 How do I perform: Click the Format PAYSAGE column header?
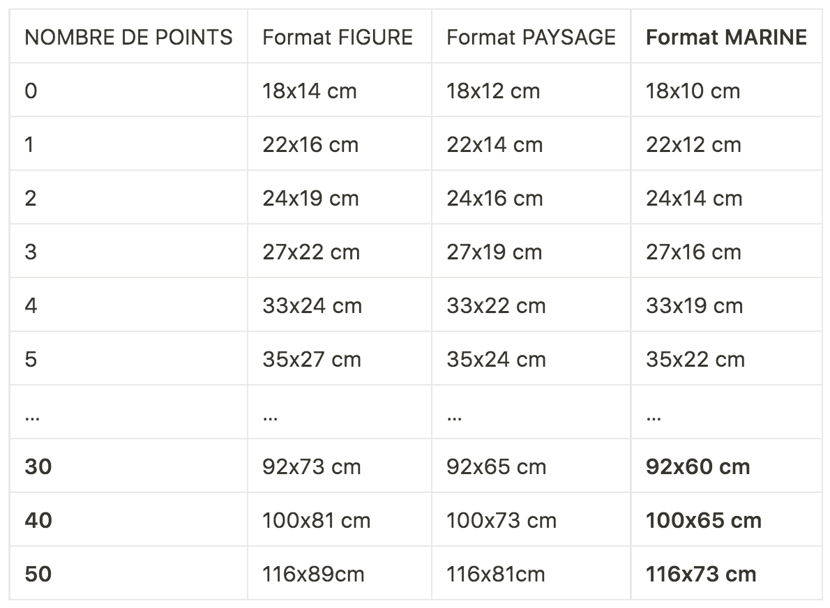coord(531,37)
